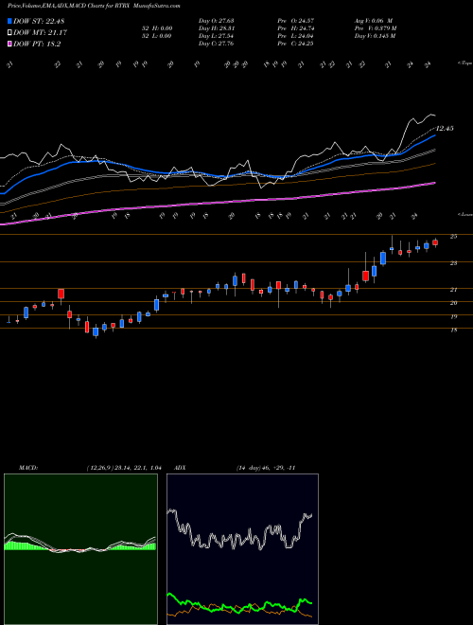Click the 'Day L: 27.54' value

click(216, 36)
